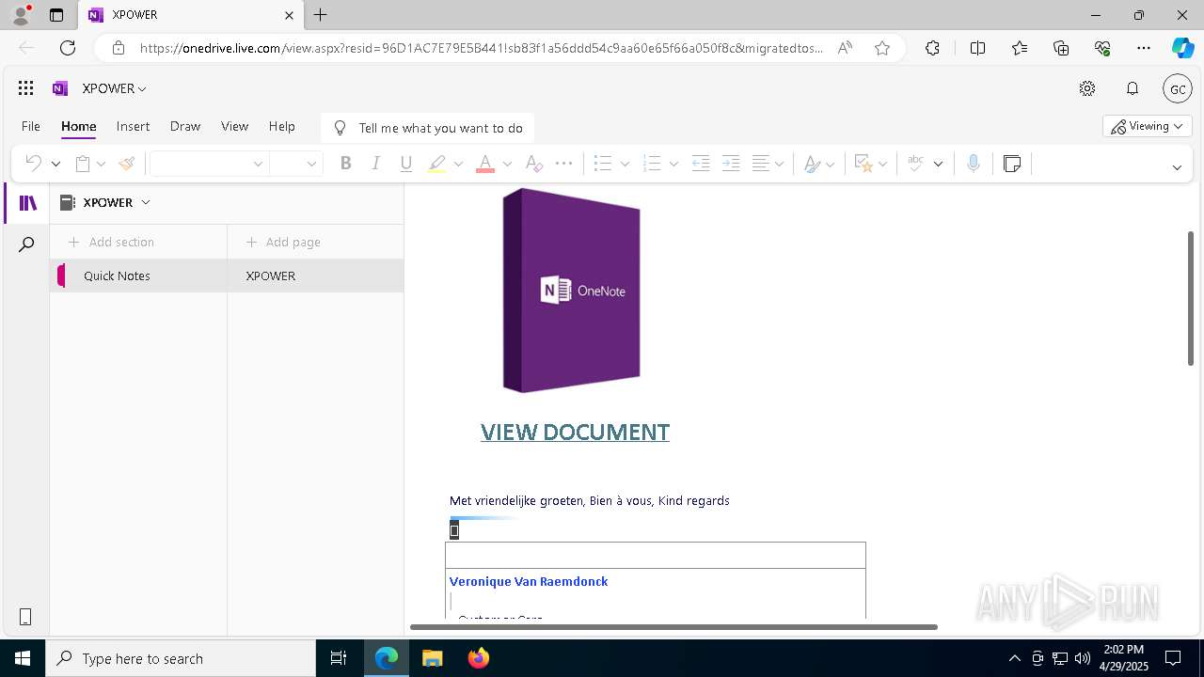Click the OneNote box image
Screen dimensions: 1204x677
coord(572,290)
